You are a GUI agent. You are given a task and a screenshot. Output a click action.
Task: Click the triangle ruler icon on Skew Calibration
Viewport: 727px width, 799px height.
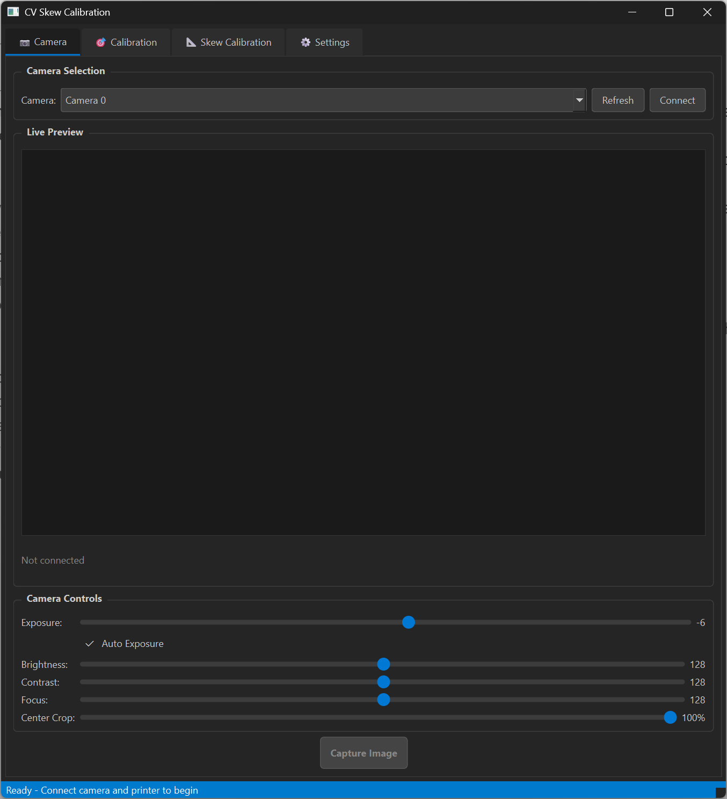pyautogui.click(x=191, y=42)
